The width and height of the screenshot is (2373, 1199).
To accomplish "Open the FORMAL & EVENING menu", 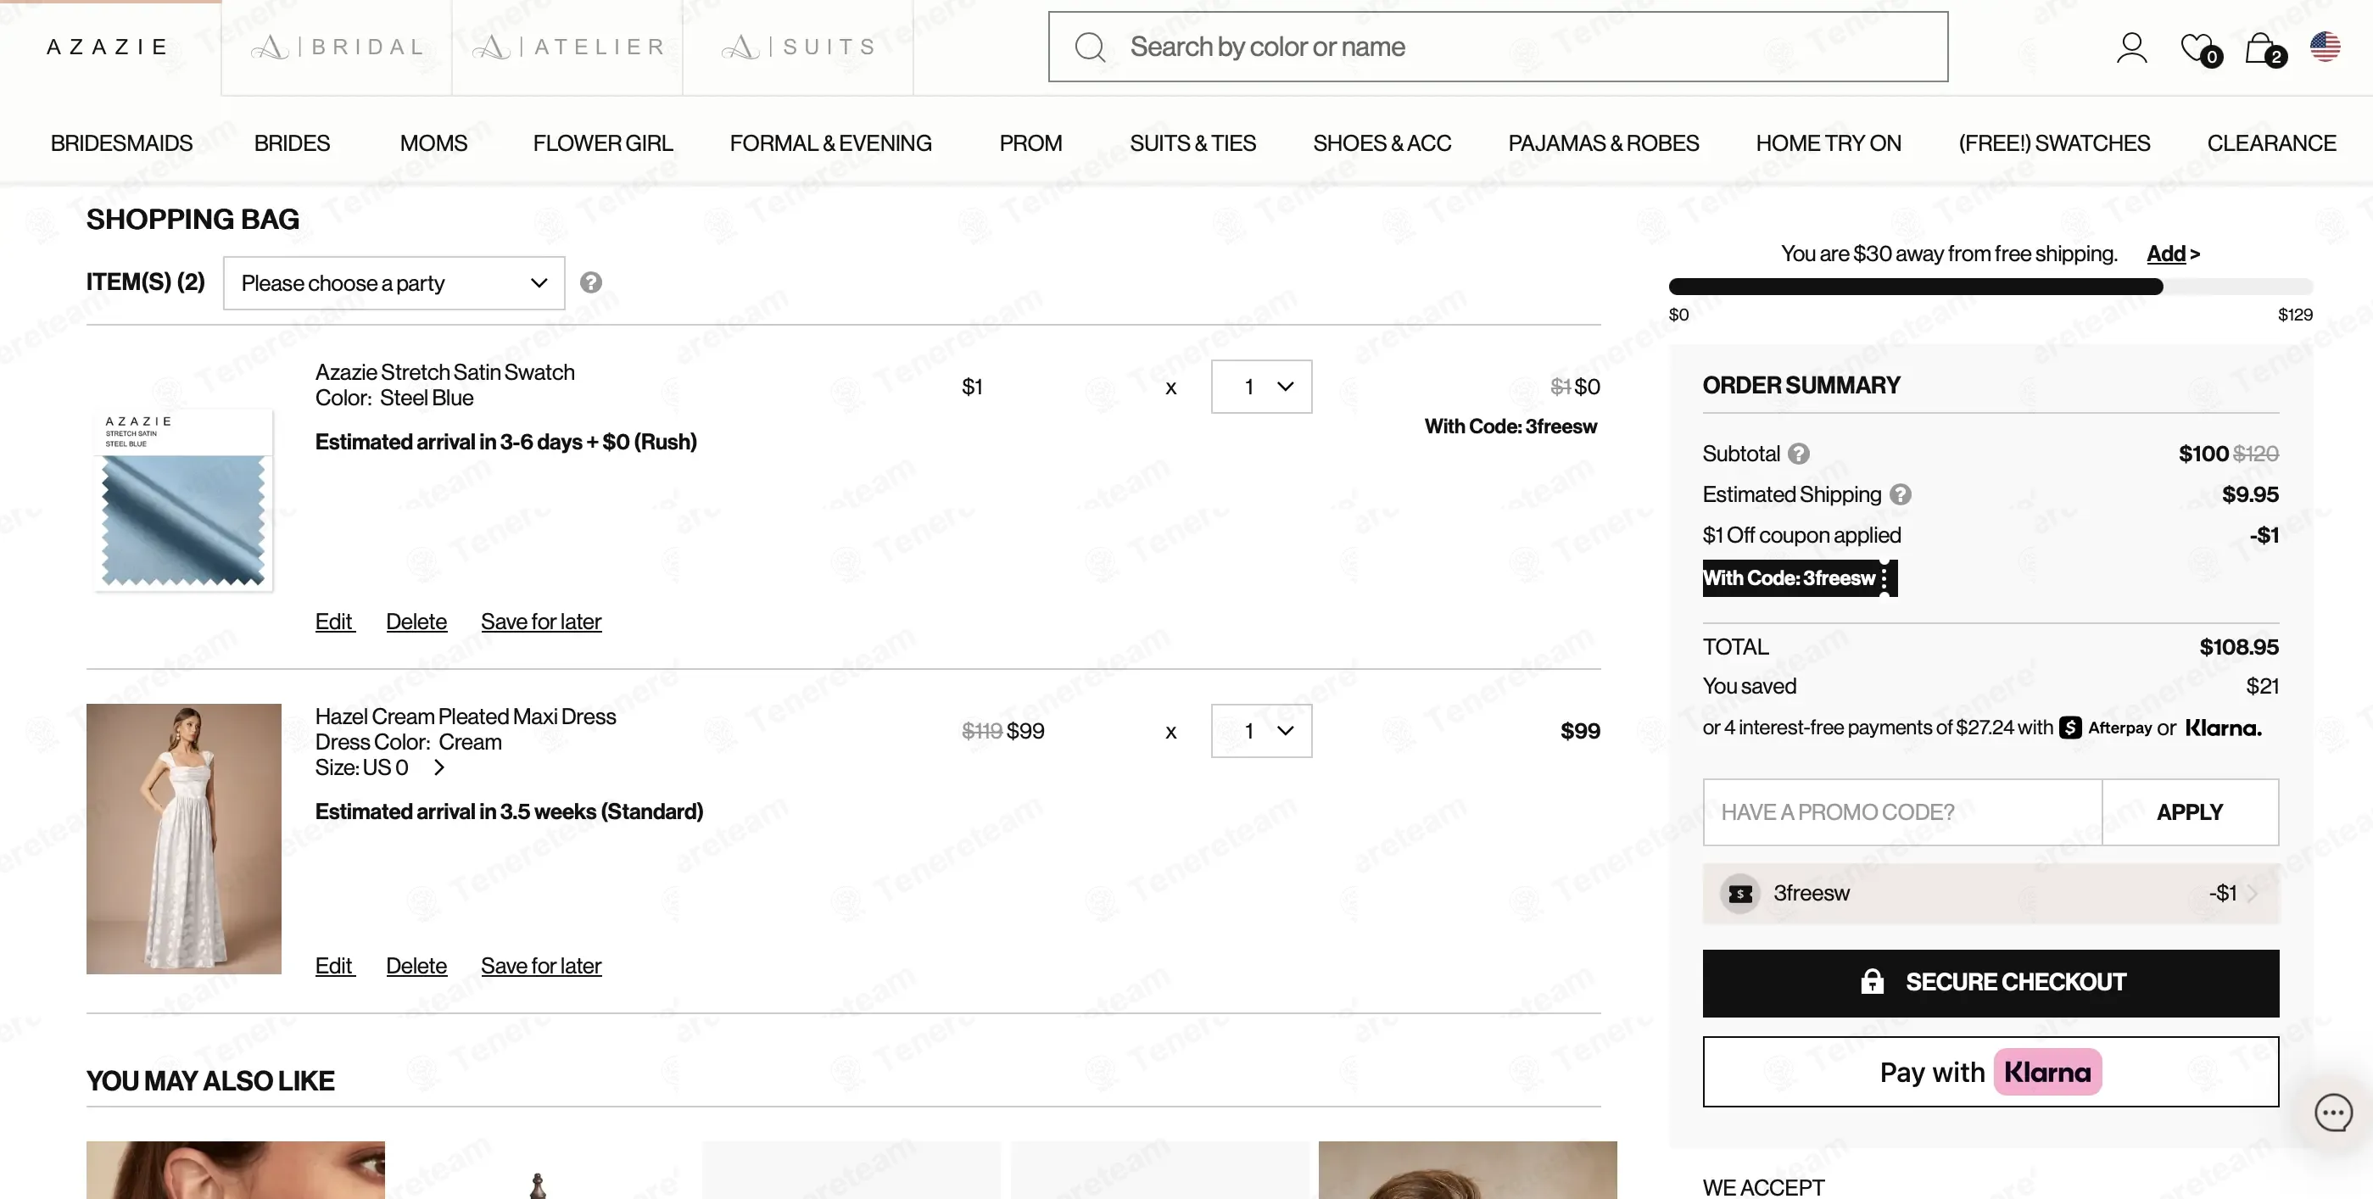I will (831, 142).
